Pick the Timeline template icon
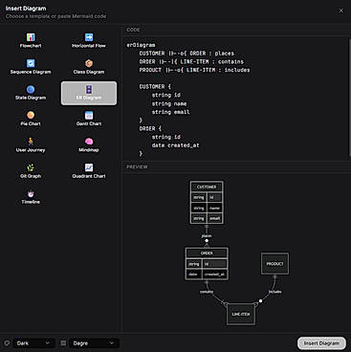351x352 pixels. (31, 193)
